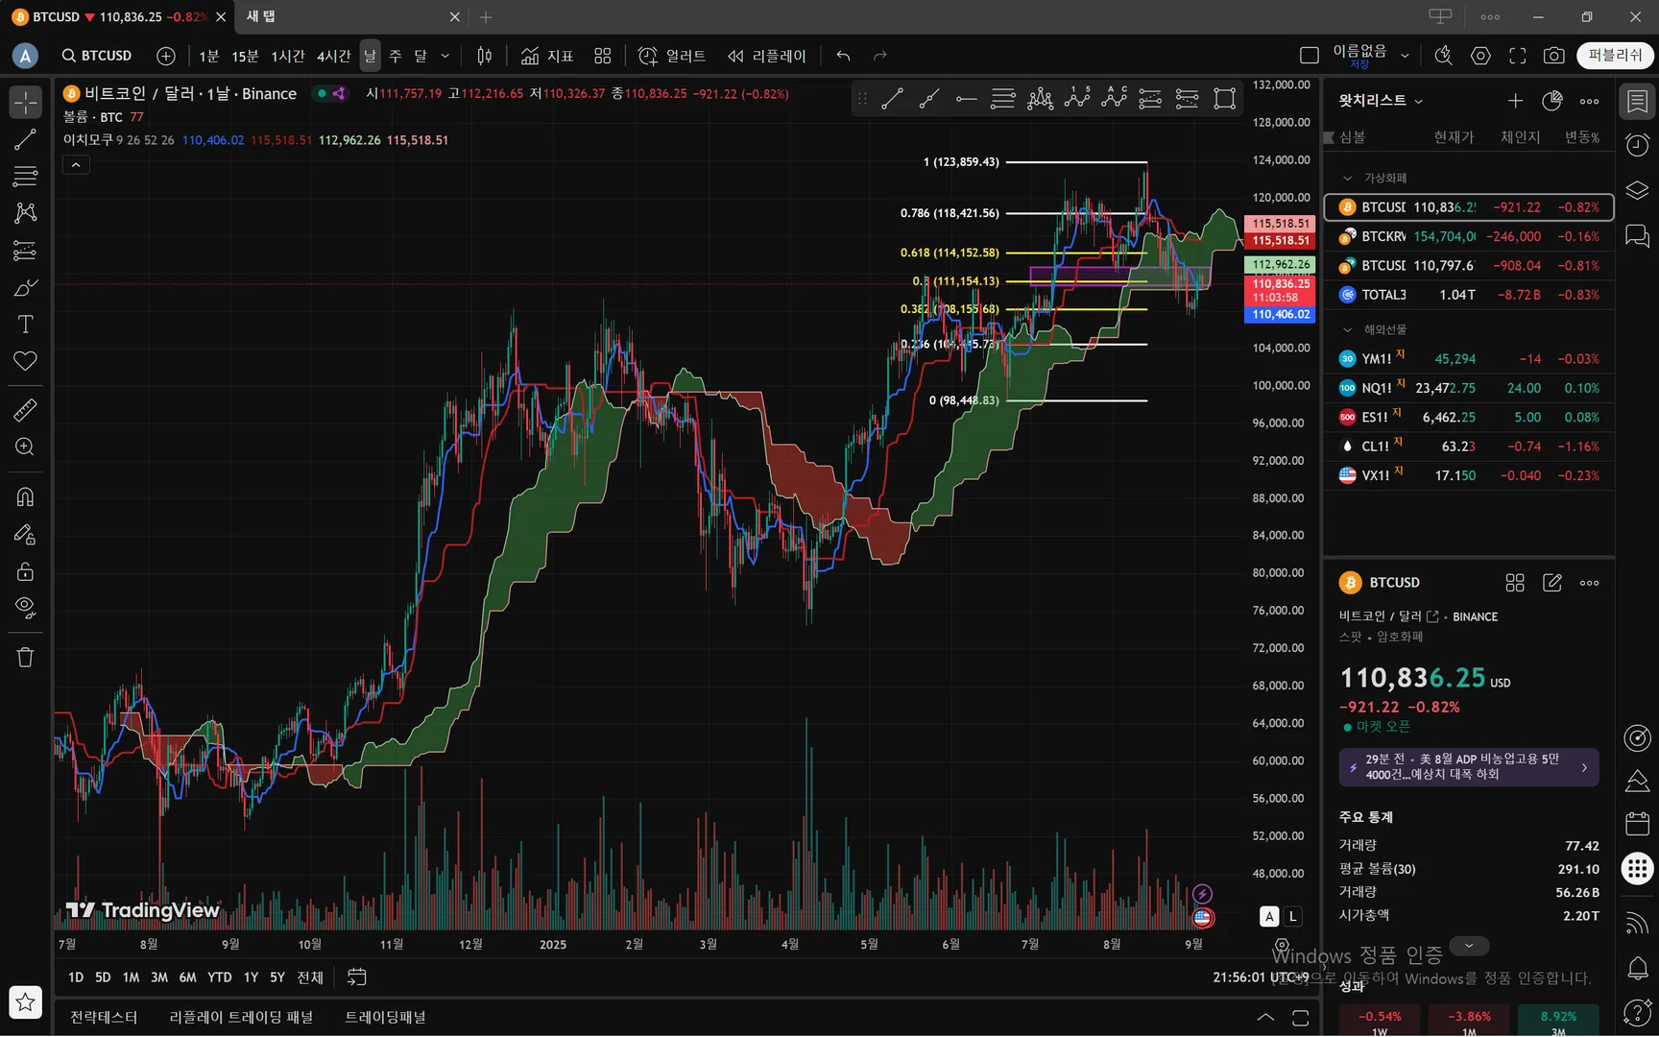
Task: Open the time interval dropdown arrow
Action: click(445, 56)
